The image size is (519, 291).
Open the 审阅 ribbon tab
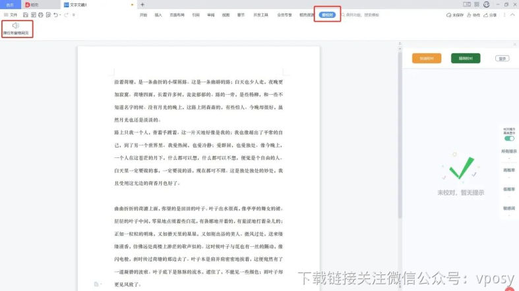(211, 15)
